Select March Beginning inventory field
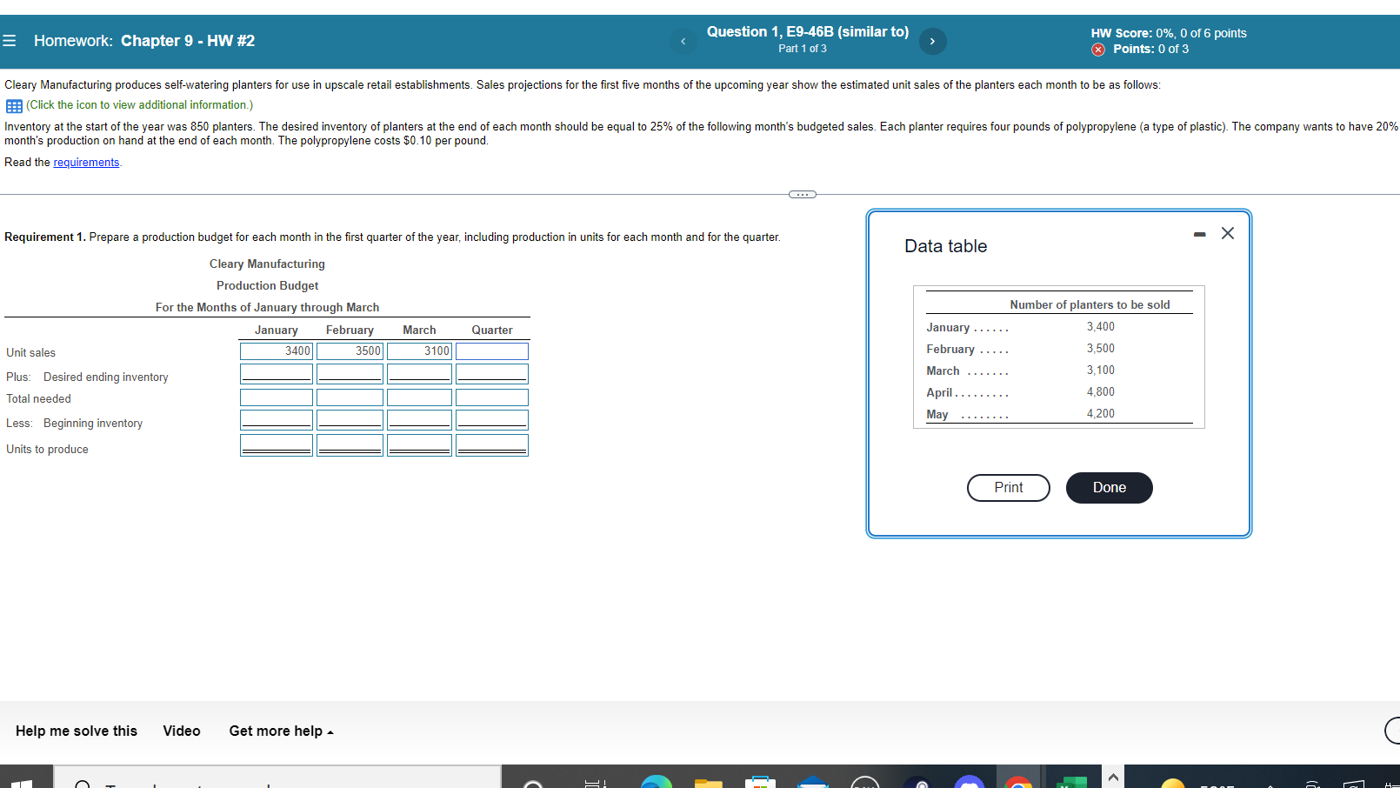Viewport: 1400px width, 788px height. (419, 420)
